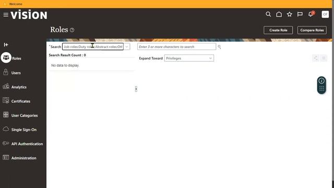This screenshot has height=188, width=334.
Task: Select the Administration icon in sidebar
Action: click(x=6, y=158)
